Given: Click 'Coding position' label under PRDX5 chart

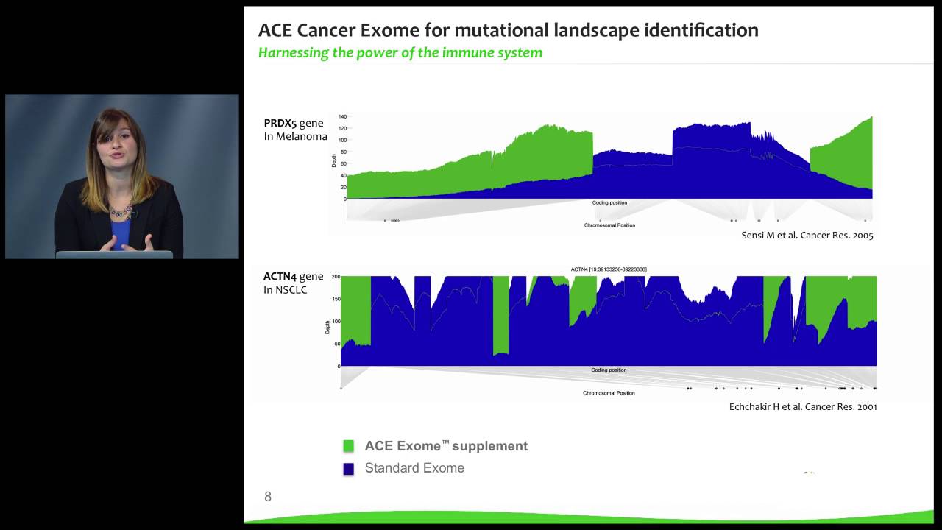Looking at the screenshot, I should pyautogui.click(x=609, y=203).
